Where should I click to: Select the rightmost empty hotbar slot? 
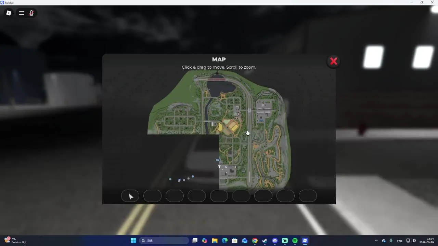308,196
